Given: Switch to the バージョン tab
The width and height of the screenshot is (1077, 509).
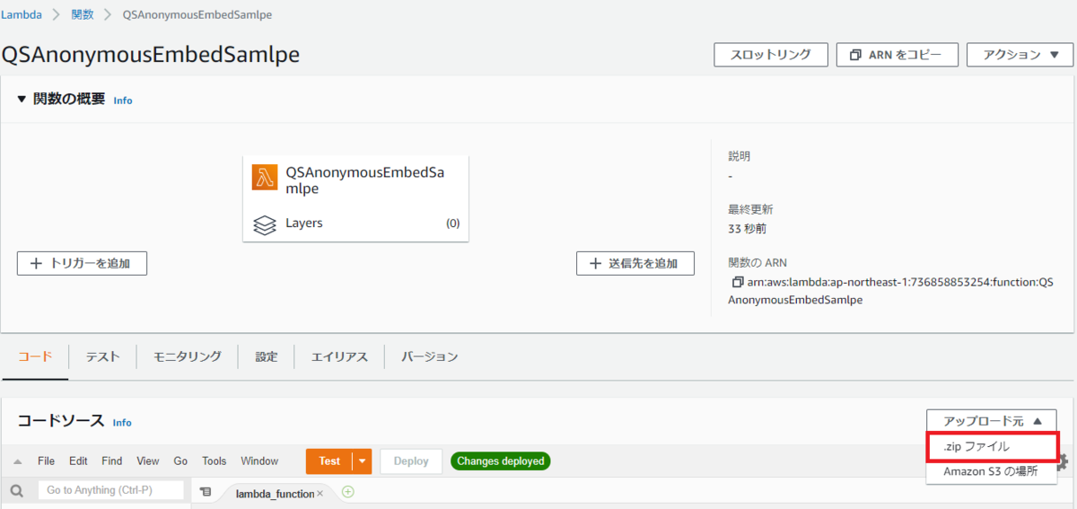Looking at the screenshot, I should (x=429, y=356).
